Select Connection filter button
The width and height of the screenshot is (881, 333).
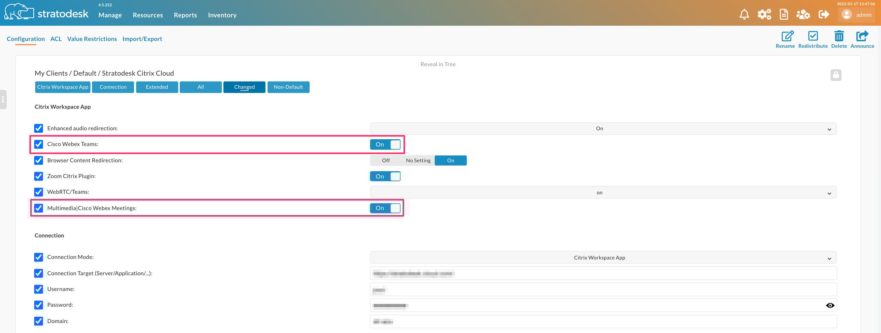(x=113, y=87)
